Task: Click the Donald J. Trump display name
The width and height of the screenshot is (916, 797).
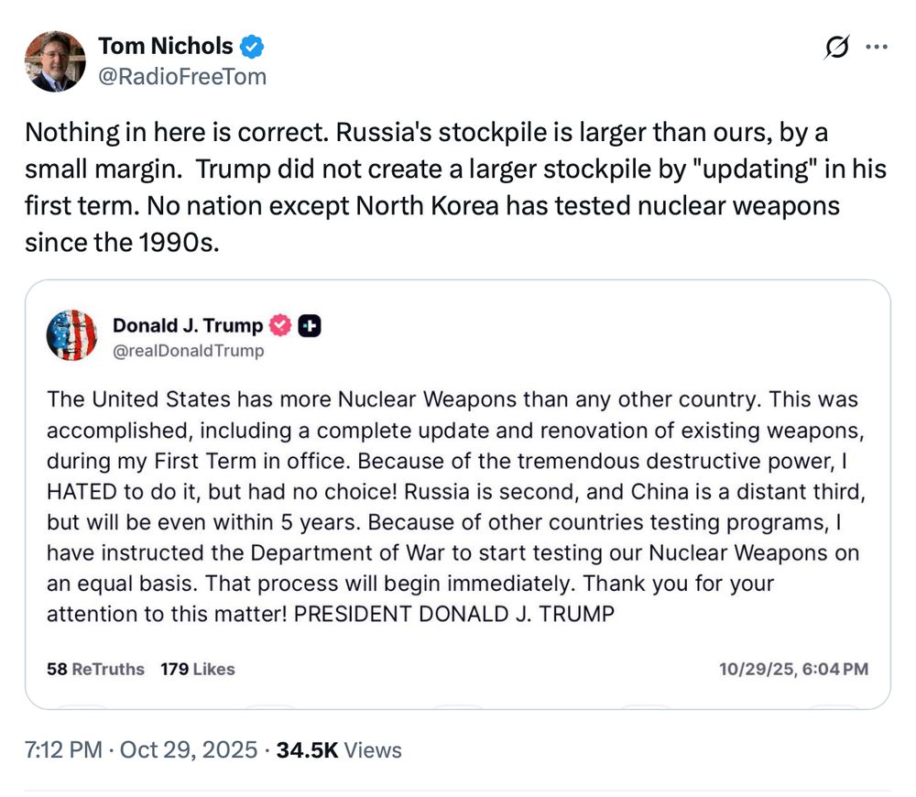Action: [187, 326]
